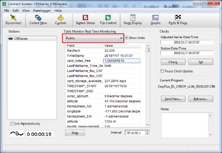Click the Connect Screen title bar app icon

coord(4,4)
